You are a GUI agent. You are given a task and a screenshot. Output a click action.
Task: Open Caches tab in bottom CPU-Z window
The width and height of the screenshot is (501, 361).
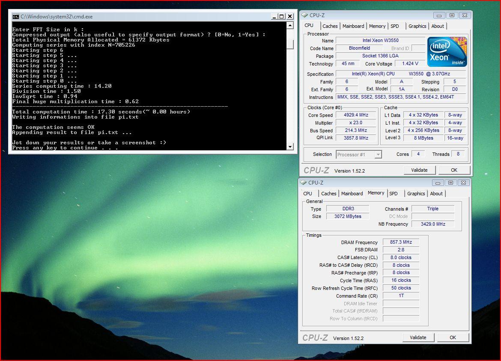(x=328, y=194)
